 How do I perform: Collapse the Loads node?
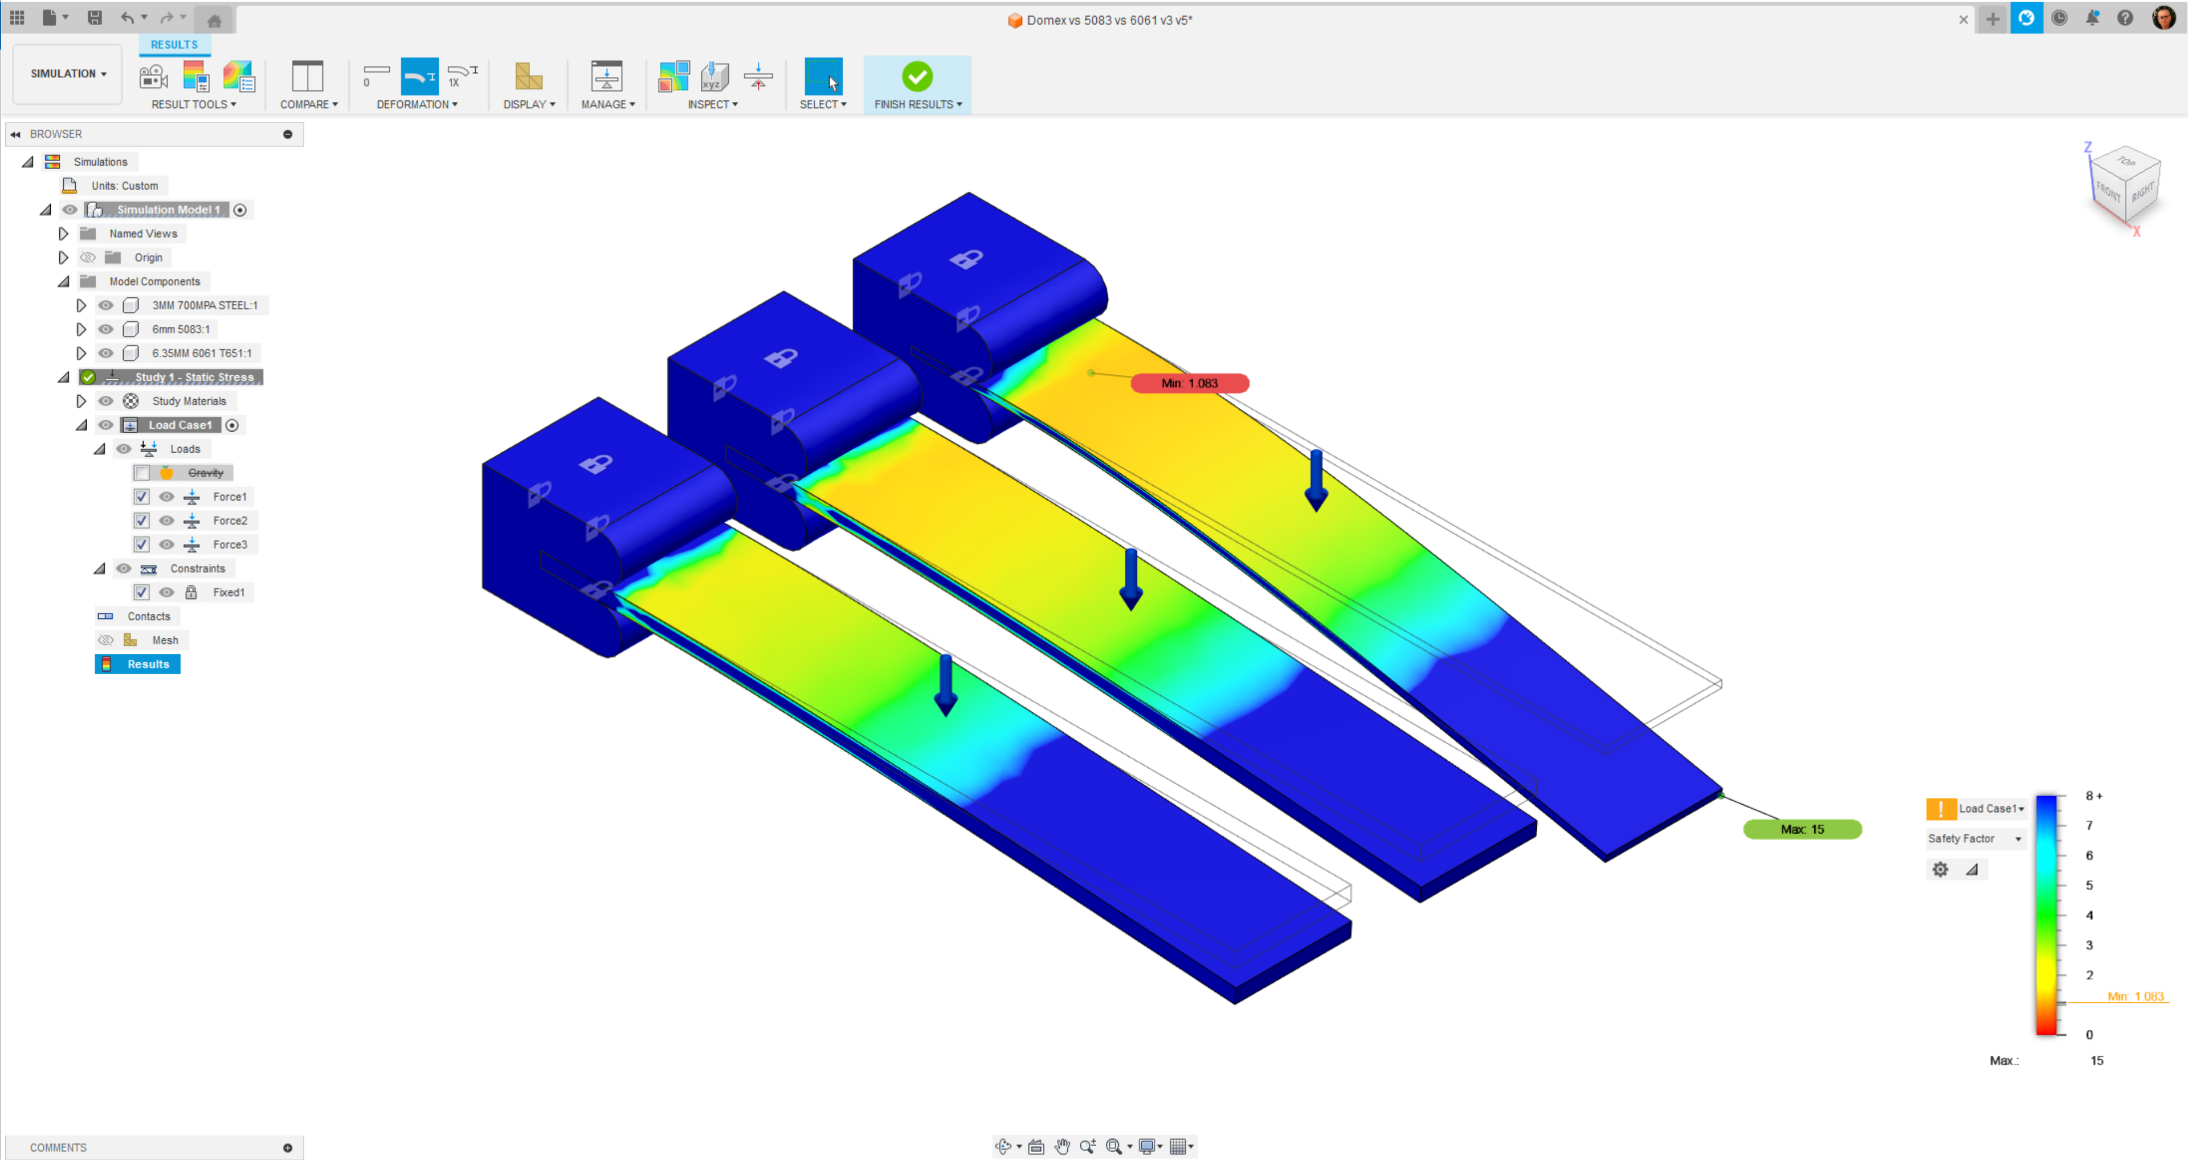[99, 448]
